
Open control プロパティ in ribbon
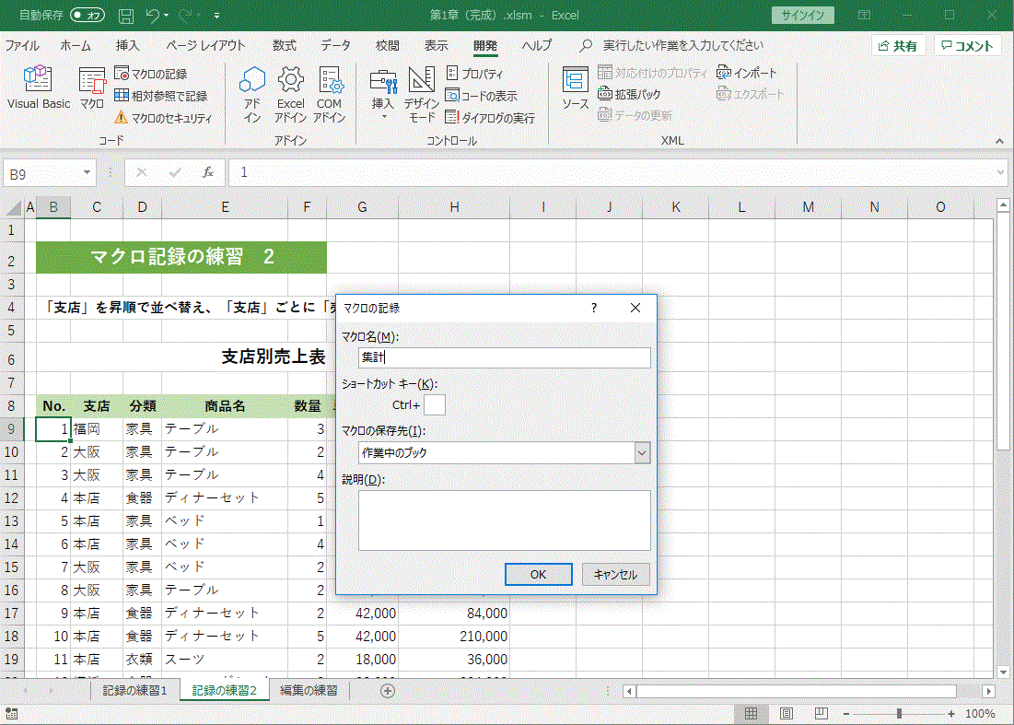click(x=474, y=74)
